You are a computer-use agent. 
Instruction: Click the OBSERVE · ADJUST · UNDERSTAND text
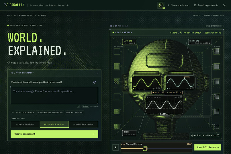click(x=208, y=15)
